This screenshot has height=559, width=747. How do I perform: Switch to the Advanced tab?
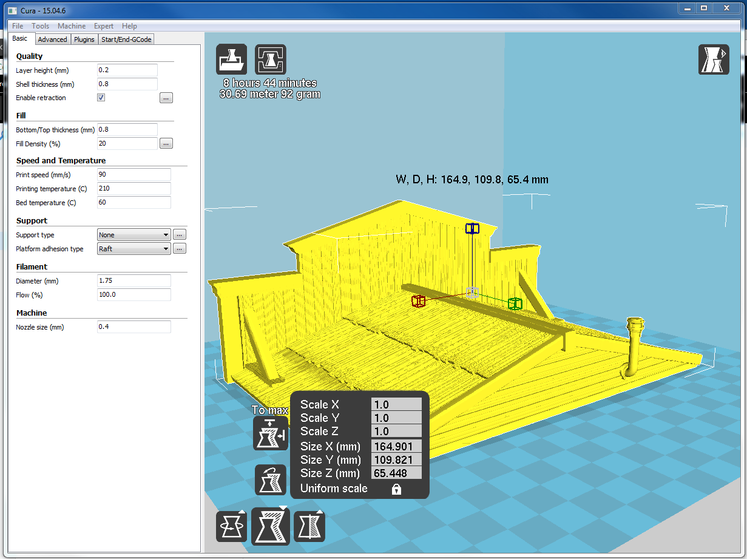point(52,39)
